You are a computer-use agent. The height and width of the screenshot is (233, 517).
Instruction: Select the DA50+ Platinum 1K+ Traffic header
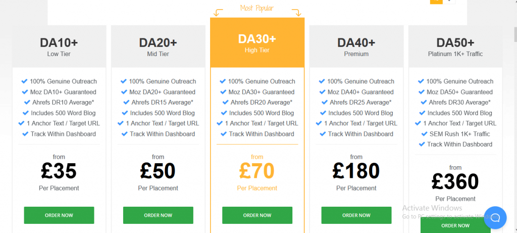coord(455,46)
